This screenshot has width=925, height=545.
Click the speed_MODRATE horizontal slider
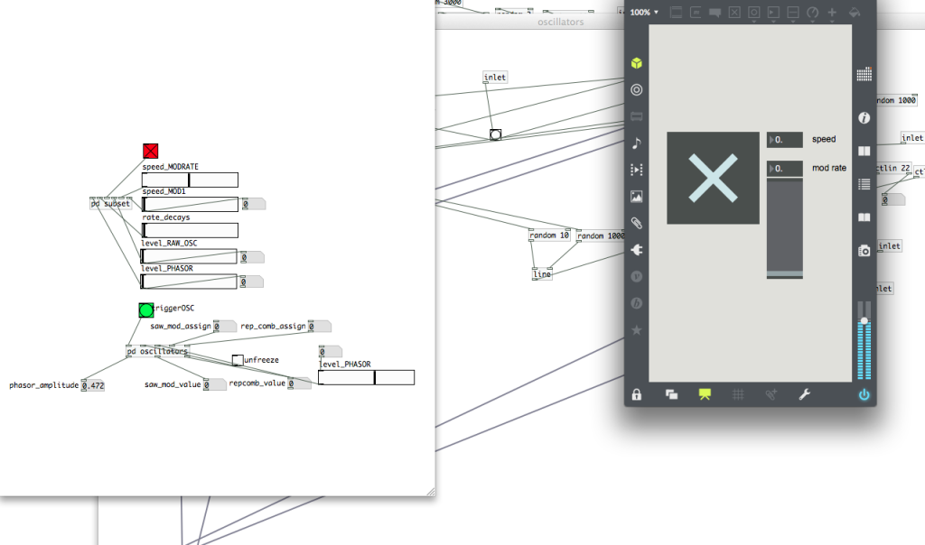coord(190,180)
